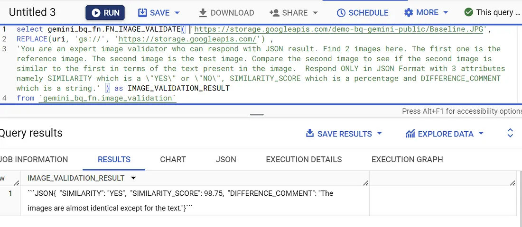Click the RUN query button
Viewport: 522px width, 227px height.
[x=105, y=13]
